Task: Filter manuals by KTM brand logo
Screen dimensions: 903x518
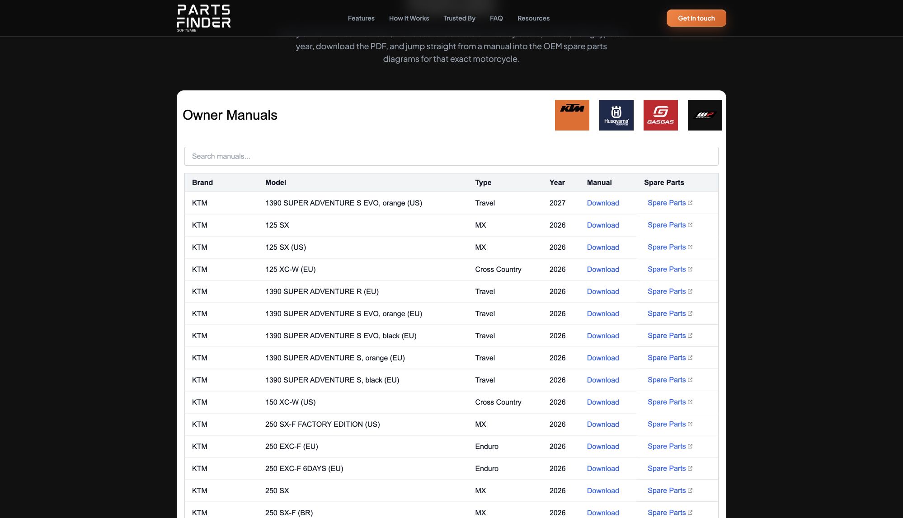Action: click(x=572, y=115)
